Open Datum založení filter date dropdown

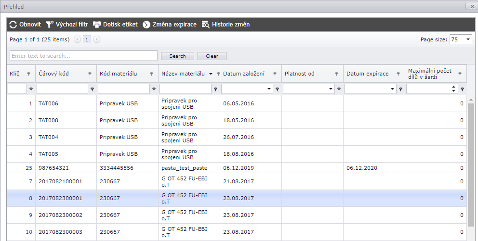click(269, 89)
